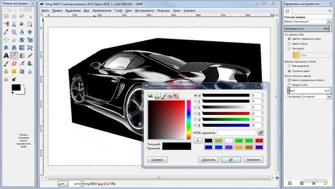This screenshot has width=335, height=189.
Task: Switch to the watercolor brush tab
Action: [164, 96]
